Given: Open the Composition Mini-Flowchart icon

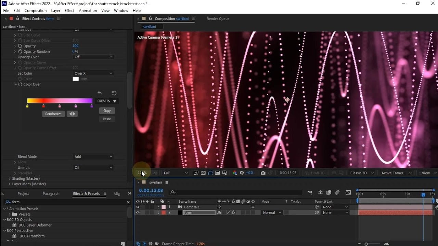Looking at the screenshot, I should [x=310, y=193].
